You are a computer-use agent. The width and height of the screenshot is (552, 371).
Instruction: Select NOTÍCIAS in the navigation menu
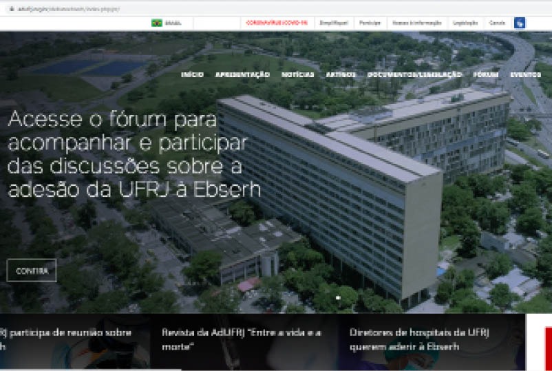tap(298, 74)
